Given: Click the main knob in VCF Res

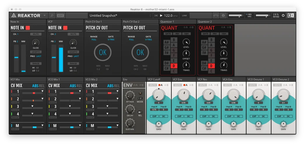Looking at the screenshot, I should (x=209, y=95).
